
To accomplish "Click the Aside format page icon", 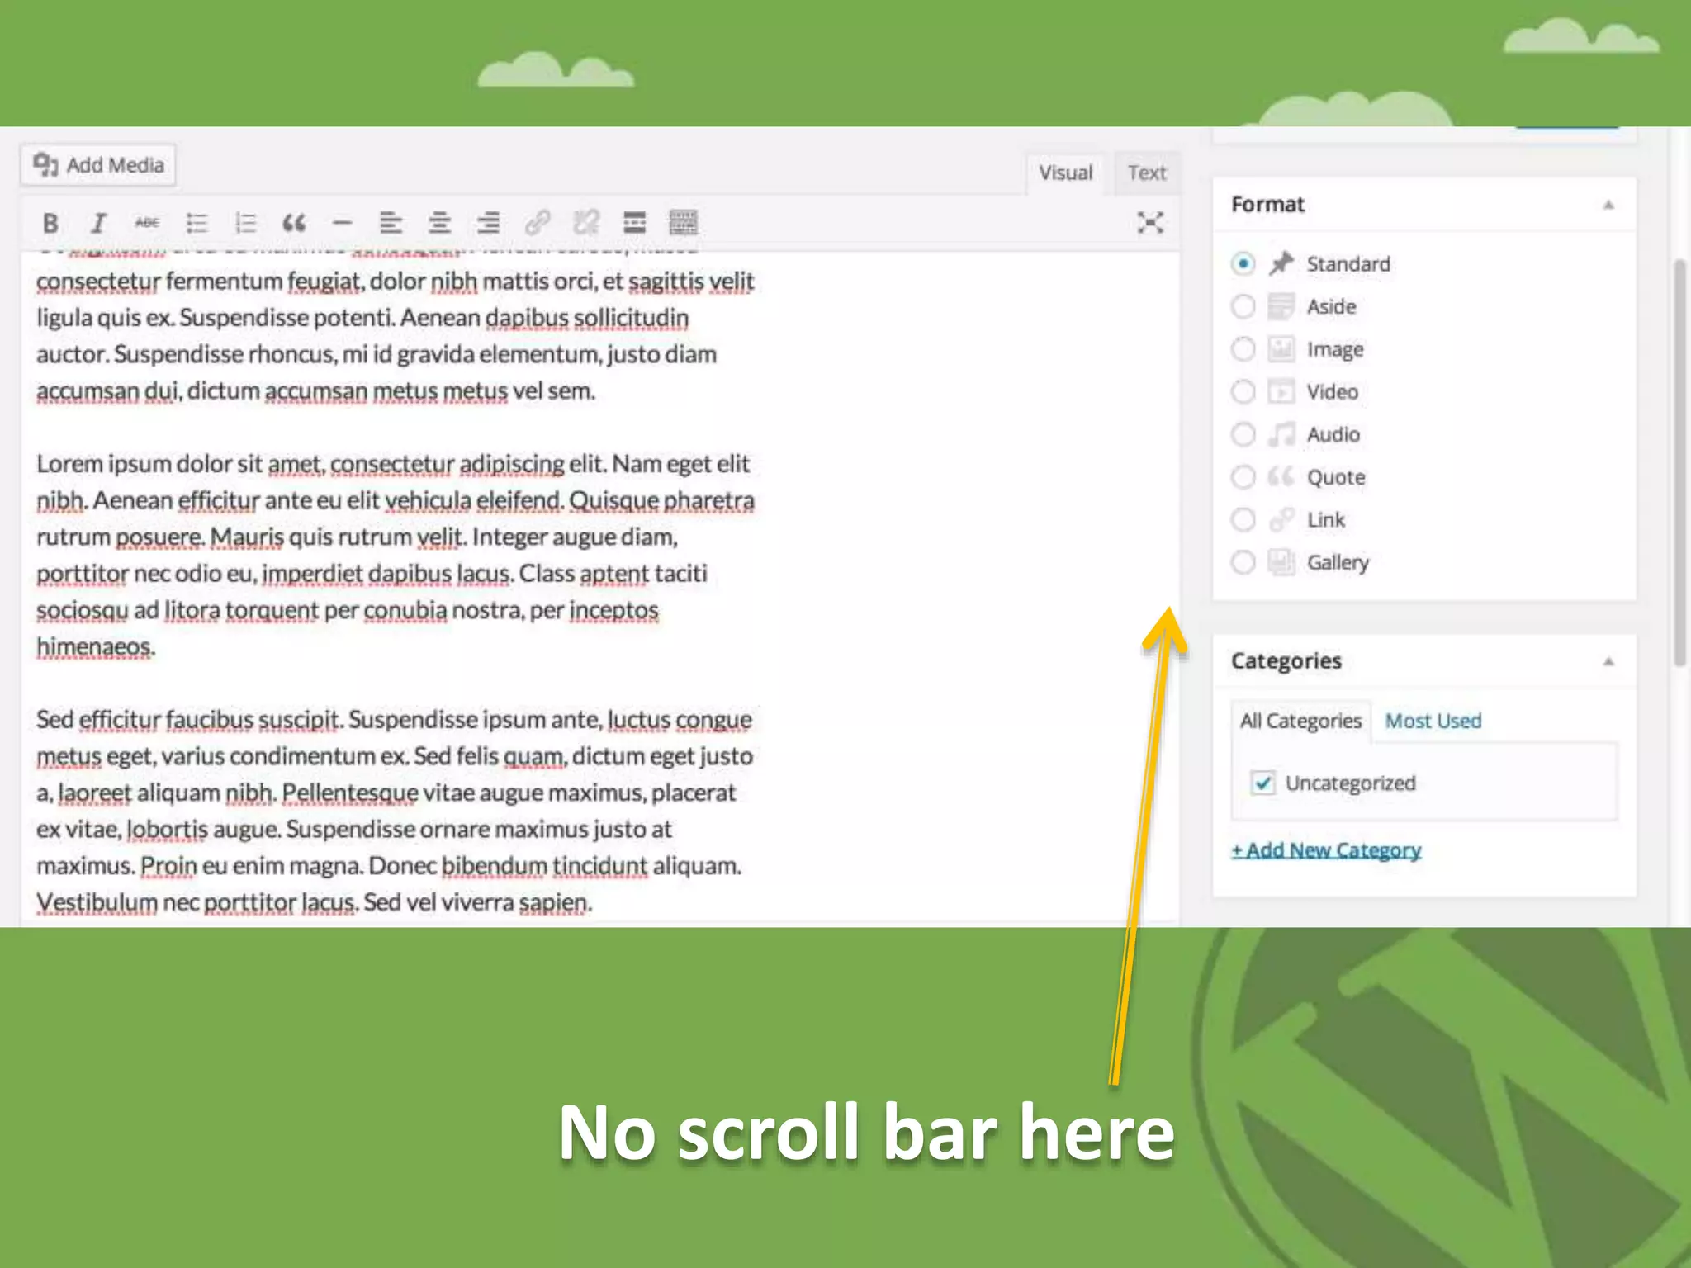I will tap(1281, 307).
